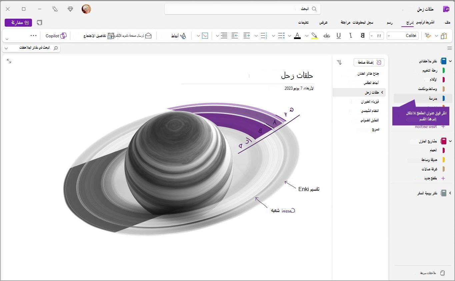
Task: Click the Paste clipboard icon
Action: pyautogui.click(x=443, y=36)
